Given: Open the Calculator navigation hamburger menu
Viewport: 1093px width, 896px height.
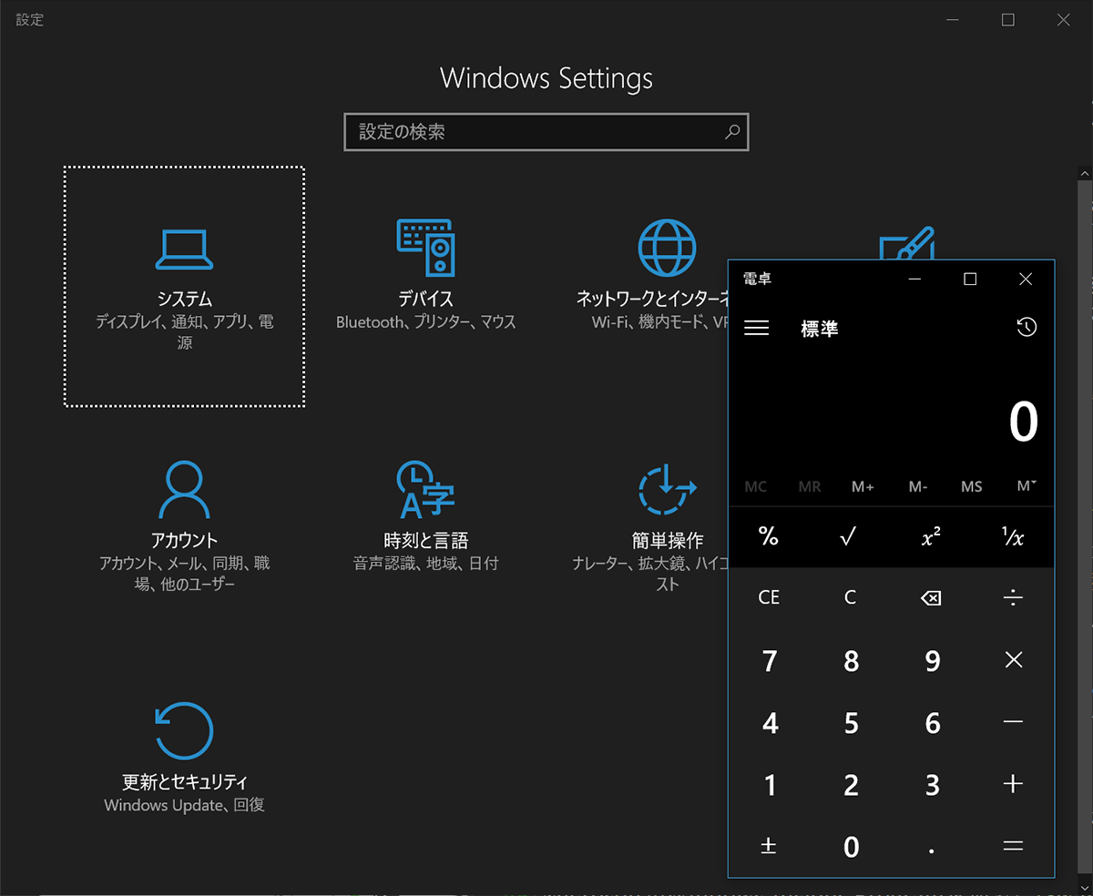Looking at the screenshot, I should click(756, 327).
